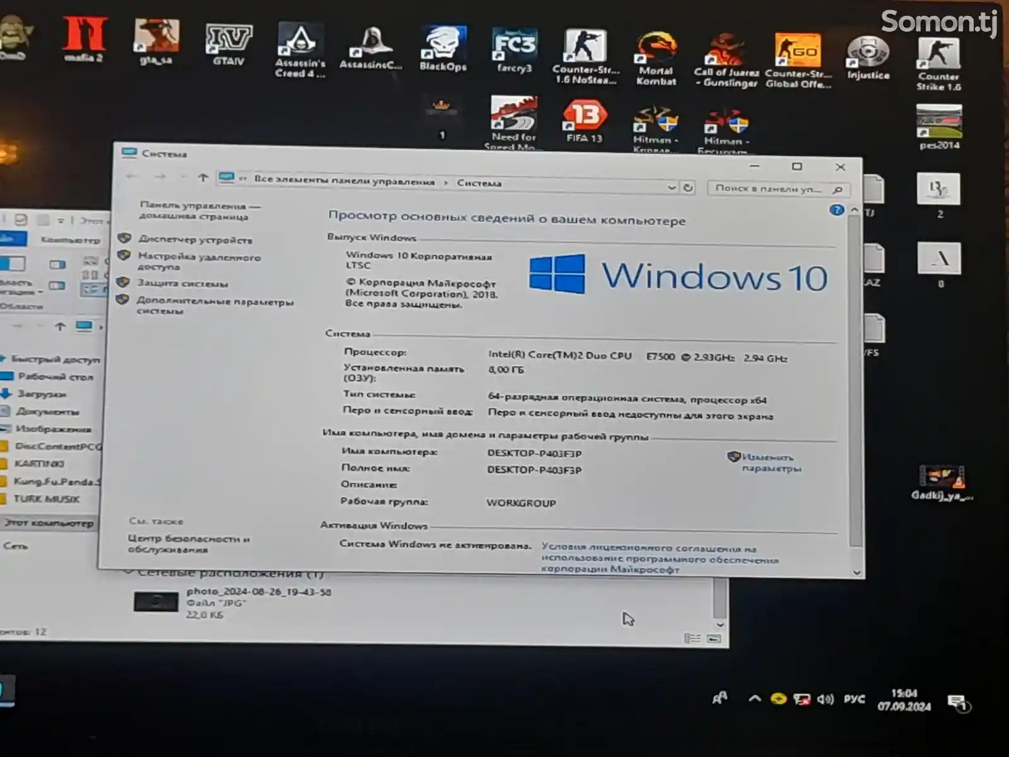Open Assassin's Creed 4 shortcut
The height and width of the screenshot is (757, 1009).
(x=300, y=50)
